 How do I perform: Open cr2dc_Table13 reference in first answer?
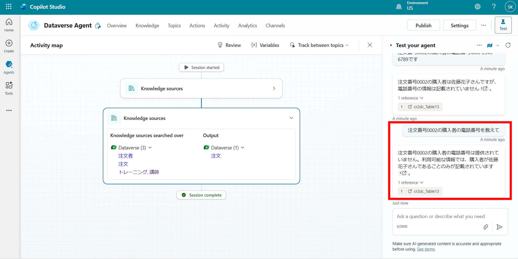pyautogui.click(x=420, y=107)
